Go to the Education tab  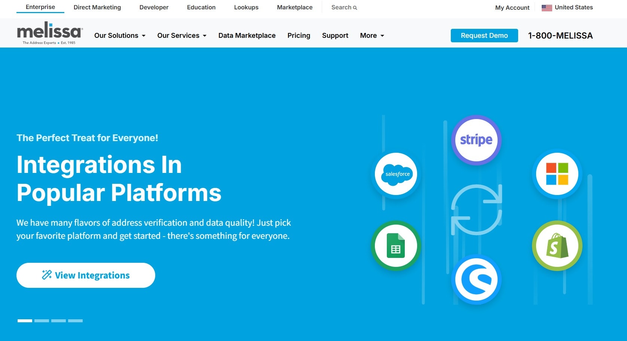[x=201, y=7]
